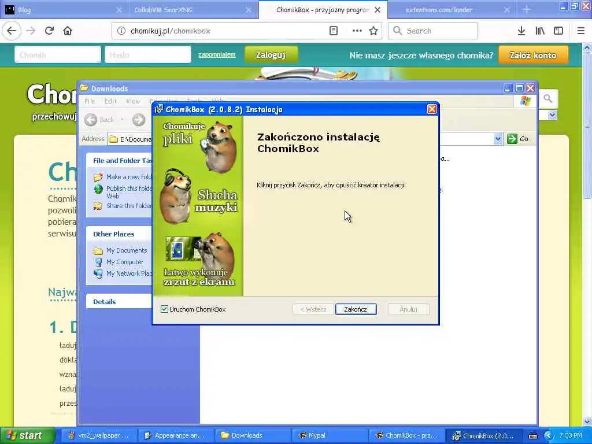
Task: Select ChomikBox - prz... taskbar item
Action: coord(406,436)
